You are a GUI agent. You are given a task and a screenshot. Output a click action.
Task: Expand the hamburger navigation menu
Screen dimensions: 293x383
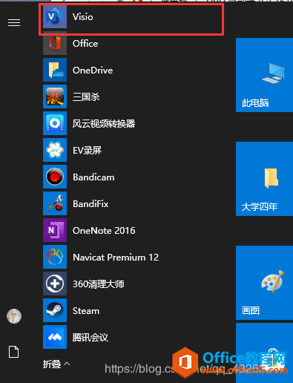[x=14, y=23]
